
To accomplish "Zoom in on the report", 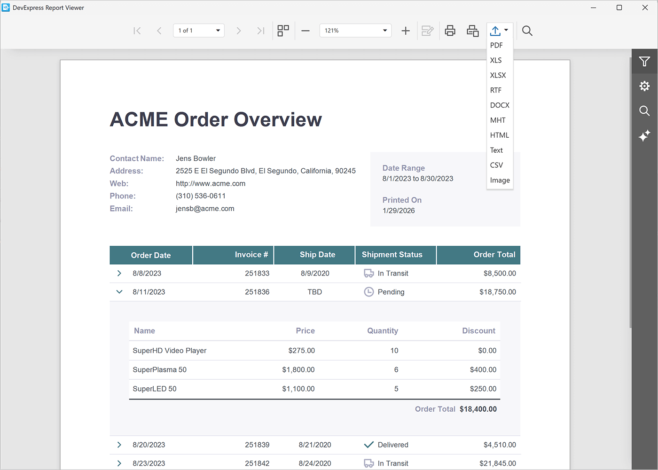I will click(x=405, y=31).
